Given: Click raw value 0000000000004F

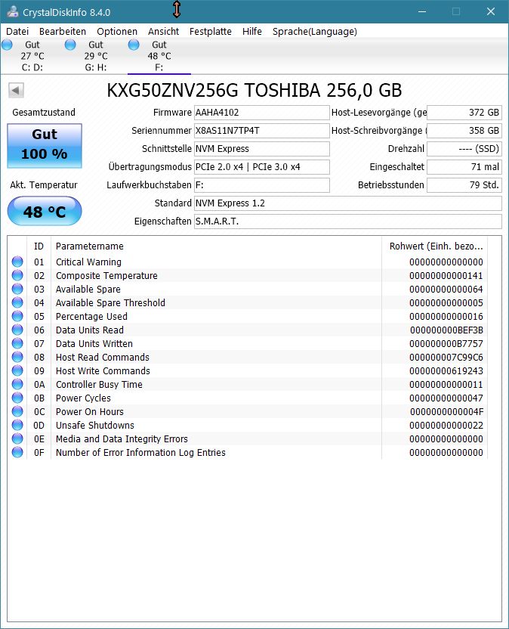Looking at the screenshot, I should click(446, 412).
